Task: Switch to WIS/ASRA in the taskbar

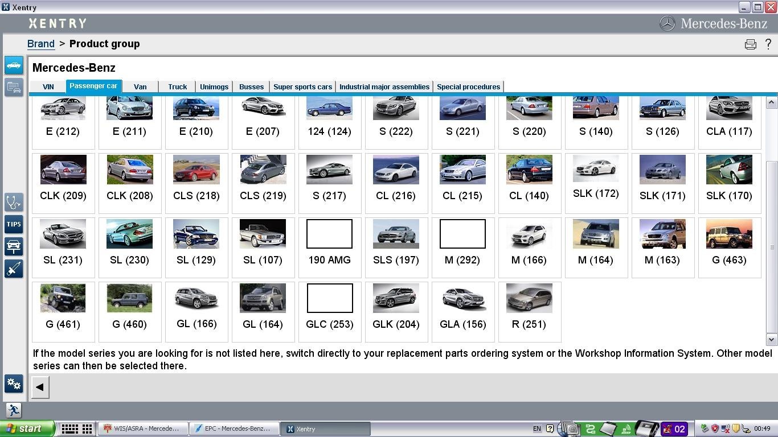Action: pyautogui.click(x=142, y=428)
